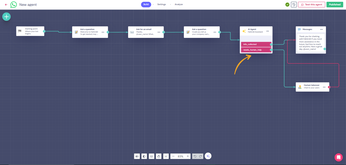
Task: Click the New agent title
Action: click(x=28, y=5)
